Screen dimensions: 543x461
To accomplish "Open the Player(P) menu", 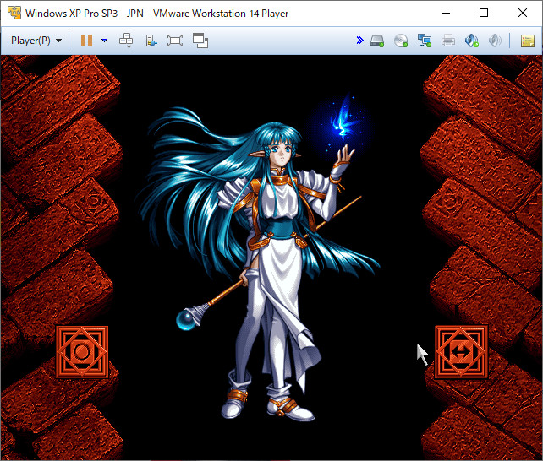I will click(x=36, y=41).
